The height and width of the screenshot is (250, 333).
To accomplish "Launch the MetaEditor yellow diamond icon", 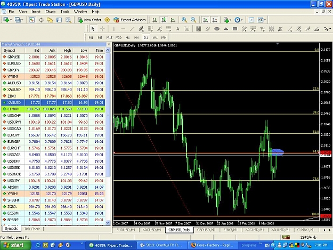I will (x=107, y=20).
